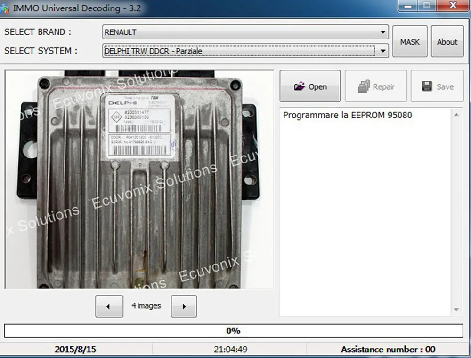Click the Save floppy disk icon

[427, 86]
